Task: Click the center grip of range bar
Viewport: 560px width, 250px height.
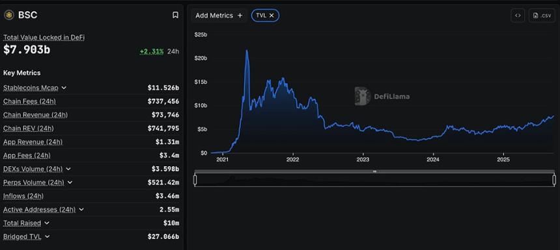Action: pos(374,171)
